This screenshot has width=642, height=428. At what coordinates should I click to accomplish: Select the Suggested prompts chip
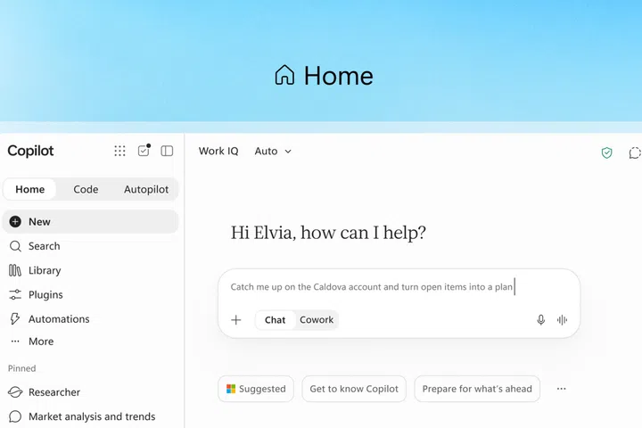[256, 389]
